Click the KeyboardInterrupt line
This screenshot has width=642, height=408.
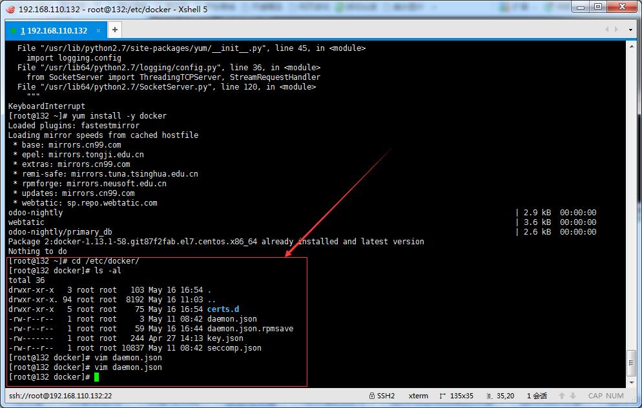[x=47, y=106]
